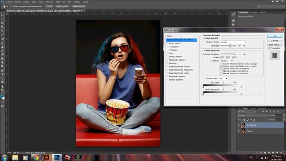Screen dimensions: 286x161
Task: Select the Crop tool
Action: point(2,31)
